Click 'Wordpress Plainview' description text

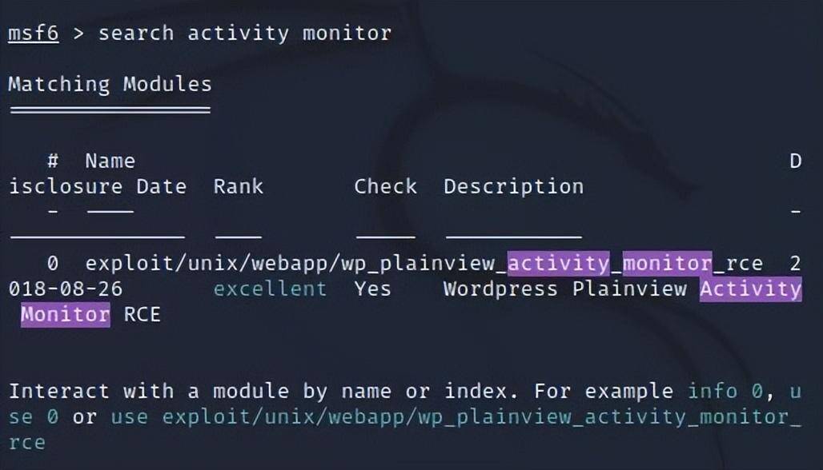565,289
